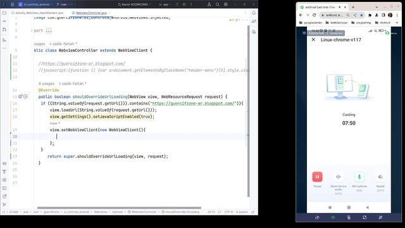The width and height of the screenshot is (405, 228).
Task: Go back in Chrome browser
Action: click(301, 15)
